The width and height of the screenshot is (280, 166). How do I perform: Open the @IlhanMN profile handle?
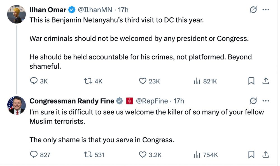95,10
